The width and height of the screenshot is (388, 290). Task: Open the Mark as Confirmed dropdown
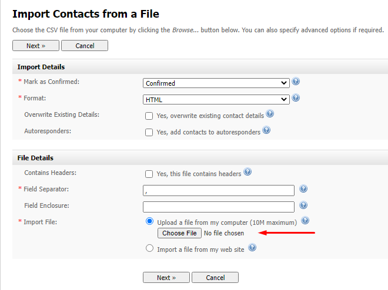pos(216,83)
